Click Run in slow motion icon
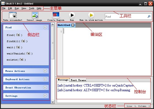Viewport: 154px width, 109px height. point(91,15)
